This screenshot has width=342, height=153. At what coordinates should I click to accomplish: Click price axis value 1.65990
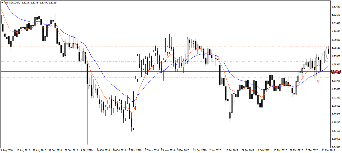[x=337, y=139]
